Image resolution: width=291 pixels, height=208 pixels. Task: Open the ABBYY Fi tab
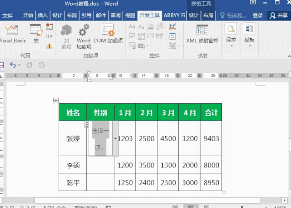174,15
